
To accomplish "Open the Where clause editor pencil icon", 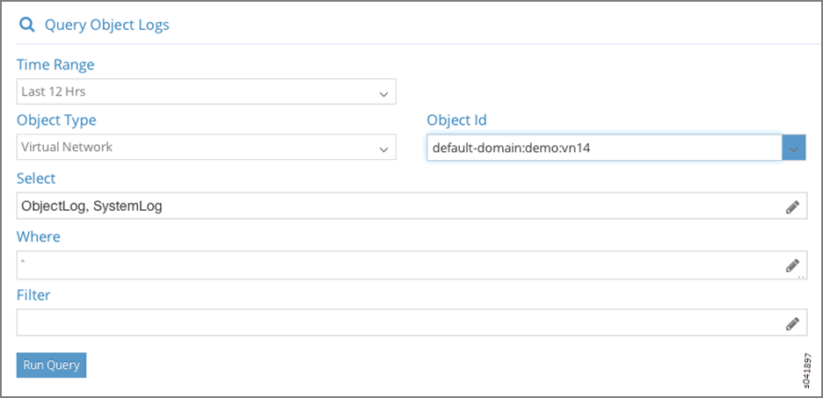I will point(792,264).
